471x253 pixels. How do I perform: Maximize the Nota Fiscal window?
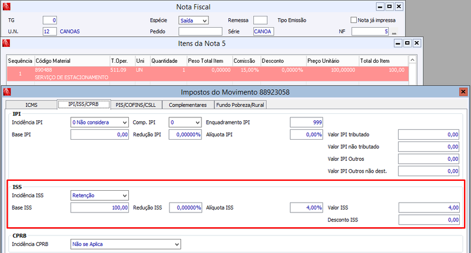pyautogui.click(x=389, y=6)
